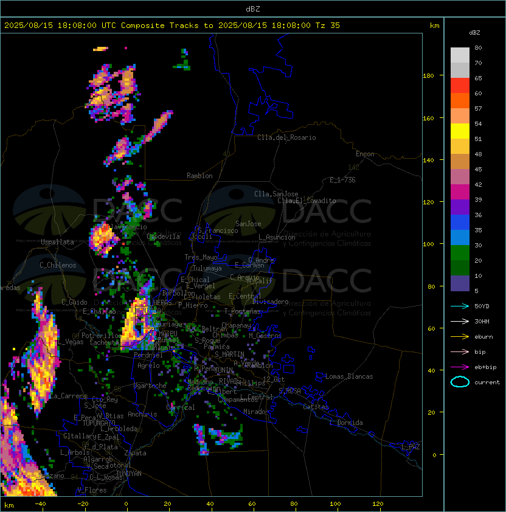Select the red 60-65 dBZ swatch
This screenshot has width=506, height=512.
[x=460, y=86]
